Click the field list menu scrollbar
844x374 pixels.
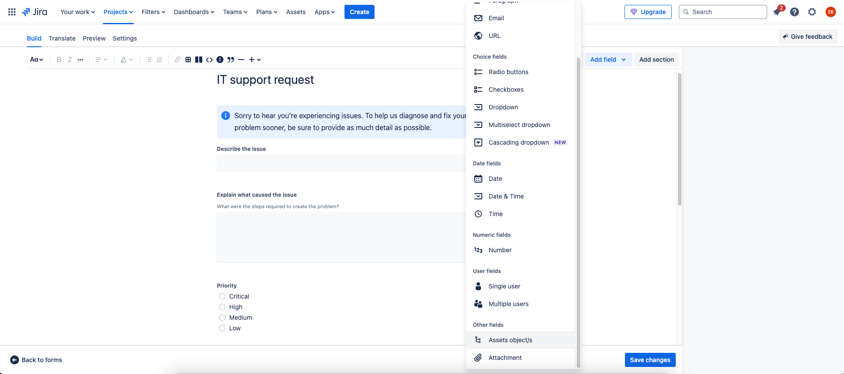[x=578, y=212]
